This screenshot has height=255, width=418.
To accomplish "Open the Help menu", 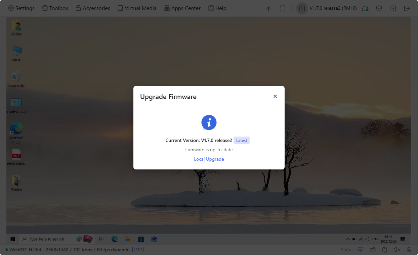I will point(217,8).
